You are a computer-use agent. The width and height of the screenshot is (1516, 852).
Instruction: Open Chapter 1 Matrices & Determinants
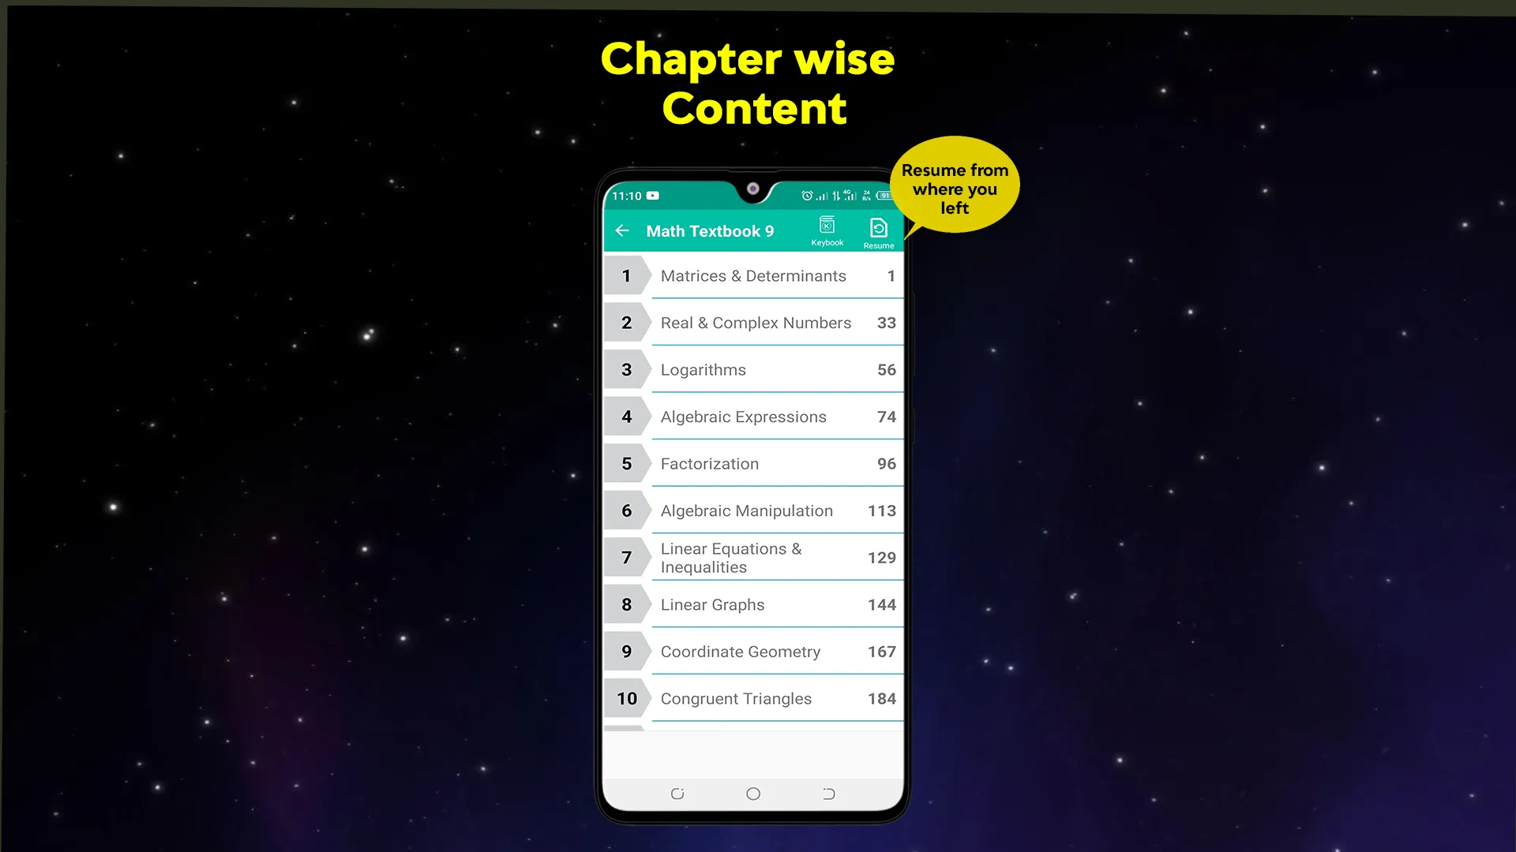click(x=754, y=275)
